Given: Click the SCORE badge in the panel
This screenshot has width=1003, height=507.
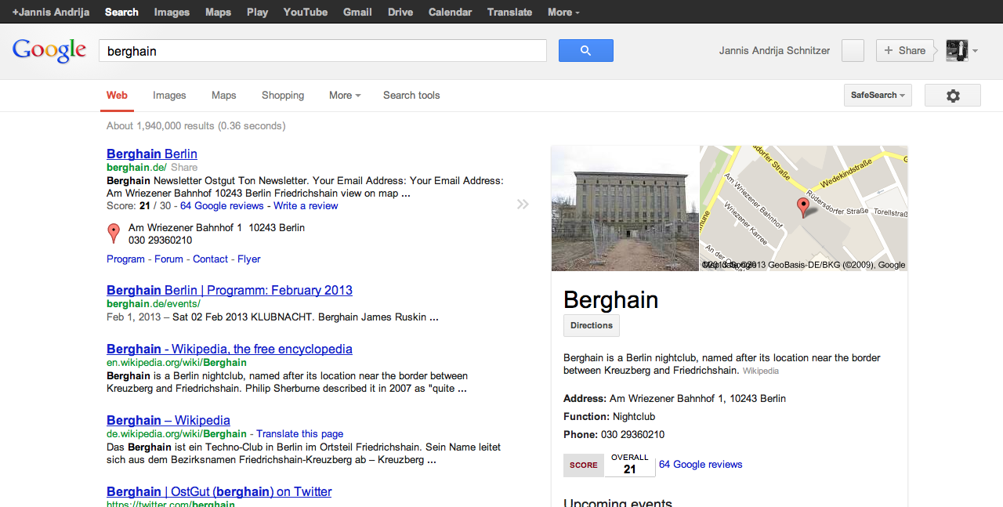Looking at the screenshot, I should tap(584, 465).
